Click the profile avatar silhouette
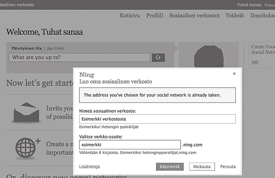 [x=209, y=56]
